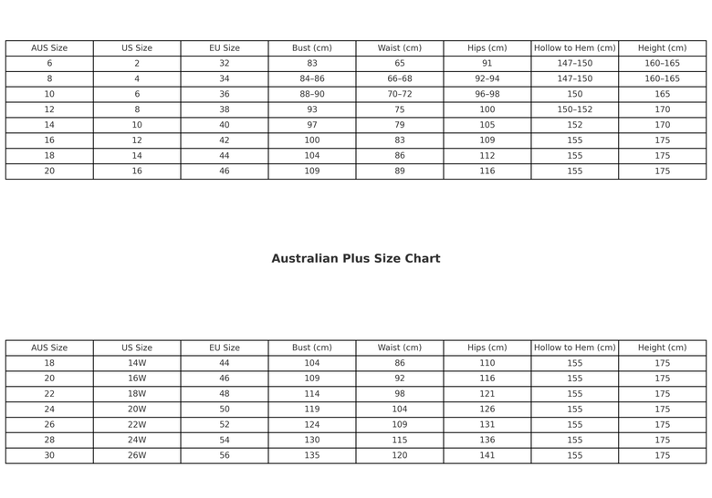Click the Height (cm) header in plus table
Image resolution: width=712 pixels, height=498 pixels.
[663, 348]
